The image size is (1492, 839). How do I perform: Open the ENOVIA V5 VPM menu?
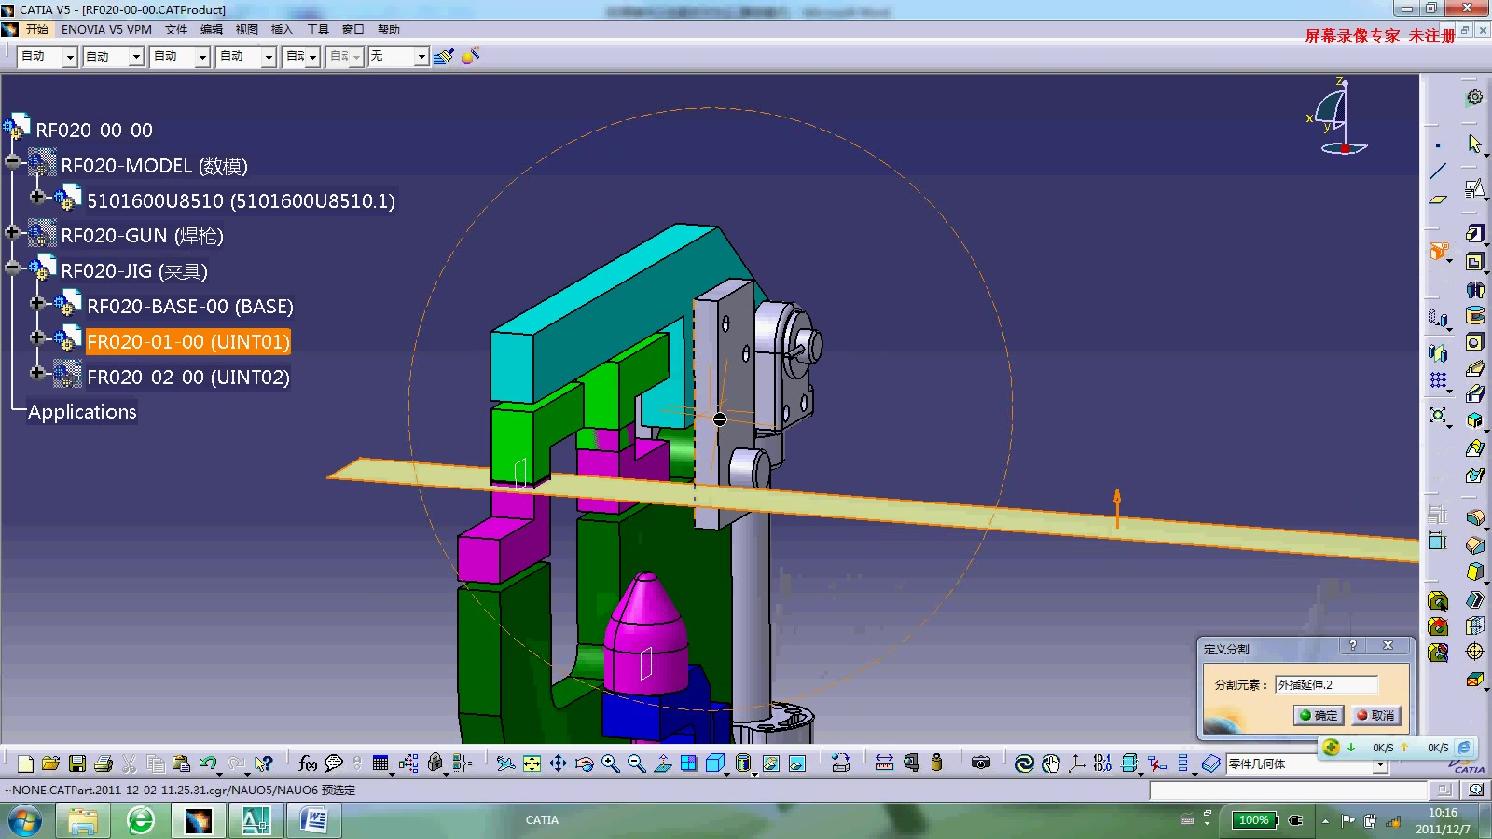106,30
